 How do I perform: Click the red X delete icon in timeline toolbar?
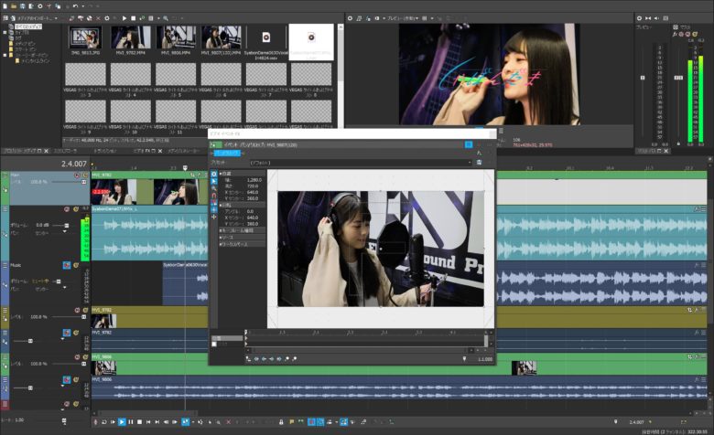click(x=229, y=422)
